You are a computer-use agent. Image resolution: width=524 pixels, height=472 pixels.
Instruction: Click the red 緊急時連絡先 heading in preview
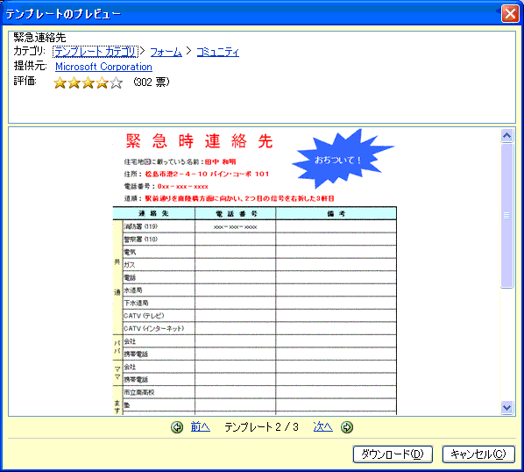pyautogui.click(x=199, y=141)
